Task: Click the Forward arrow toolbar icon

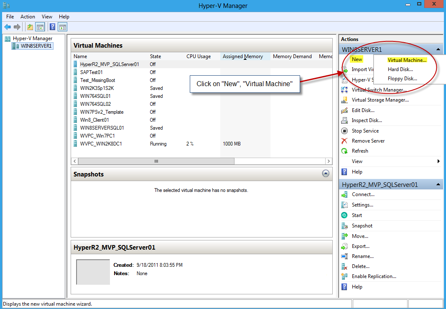Action: (17, 27)
